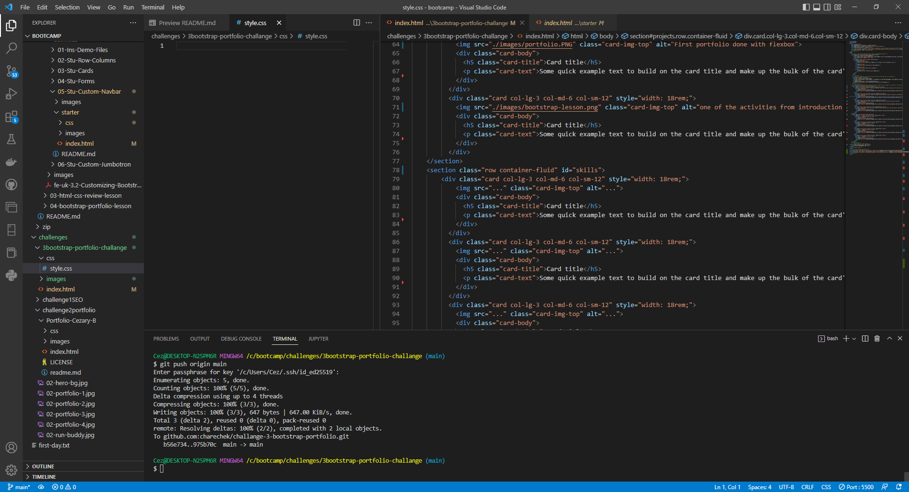
Task: Switch to the DEBUG CONSOLE panel tab
Action: (x=241, y=339)
